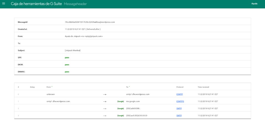This screenshot has height=125, width=265.
Task: Select the MessageId field label
Action: tap(22, 22)
